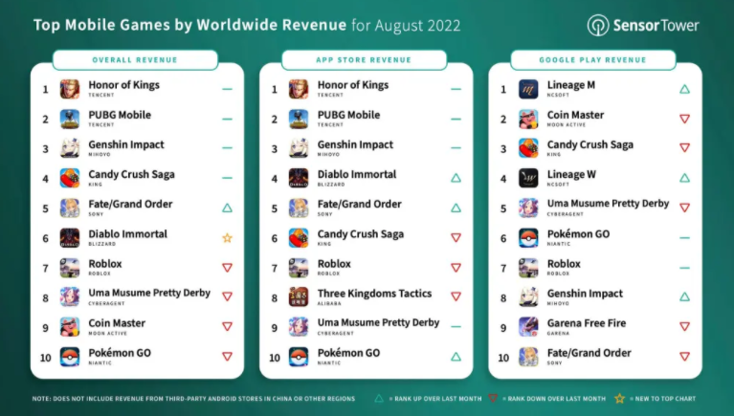Image resolution: width=734 pixels, height=416 pixels.
Task: Click 'PUBG Mobile' text in Overall Revenue list
Action: tap(120, 115)
